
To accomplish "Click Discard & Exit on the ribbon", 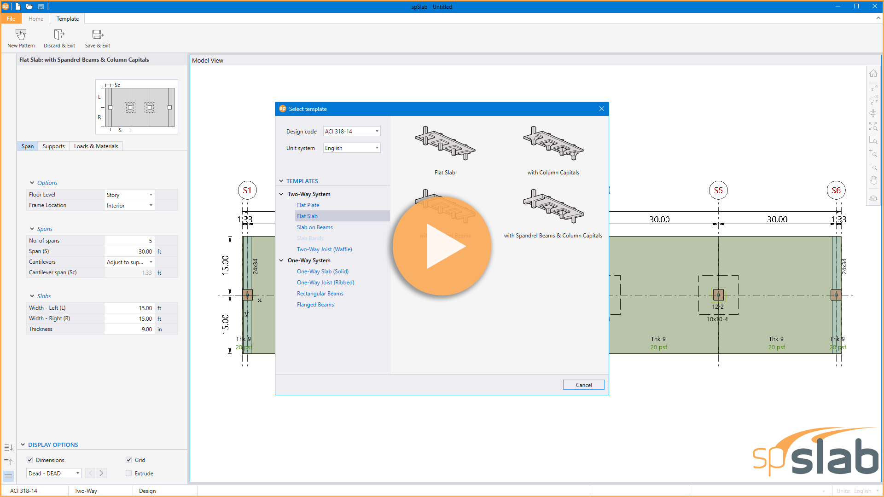I will 59,38.
